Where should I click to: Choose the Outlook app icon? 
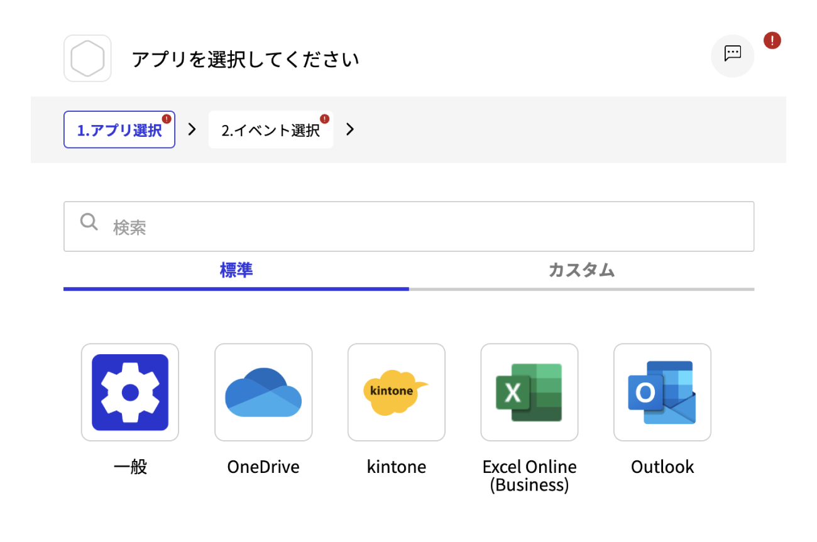662,393
